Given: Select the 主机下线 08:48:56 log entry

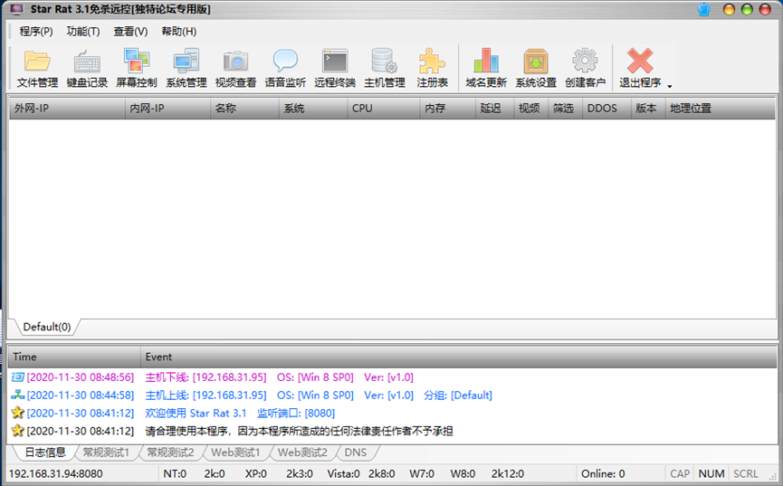Looking at the screenshot, I should coord(393,377).
